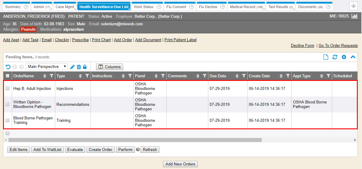Collapse the Pending Items panel with chevron
The height and width of the screenshot is (169, 362).
353,57
